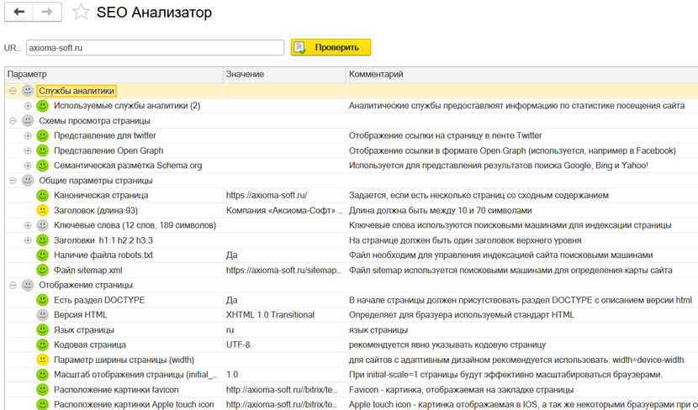
Task: Add SEO Анализатор to favorites star
Action: (x=81, y=12)
